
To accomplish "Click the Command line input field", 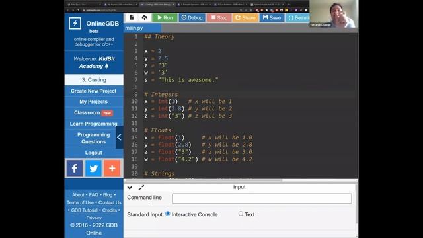I will point(262,198).
